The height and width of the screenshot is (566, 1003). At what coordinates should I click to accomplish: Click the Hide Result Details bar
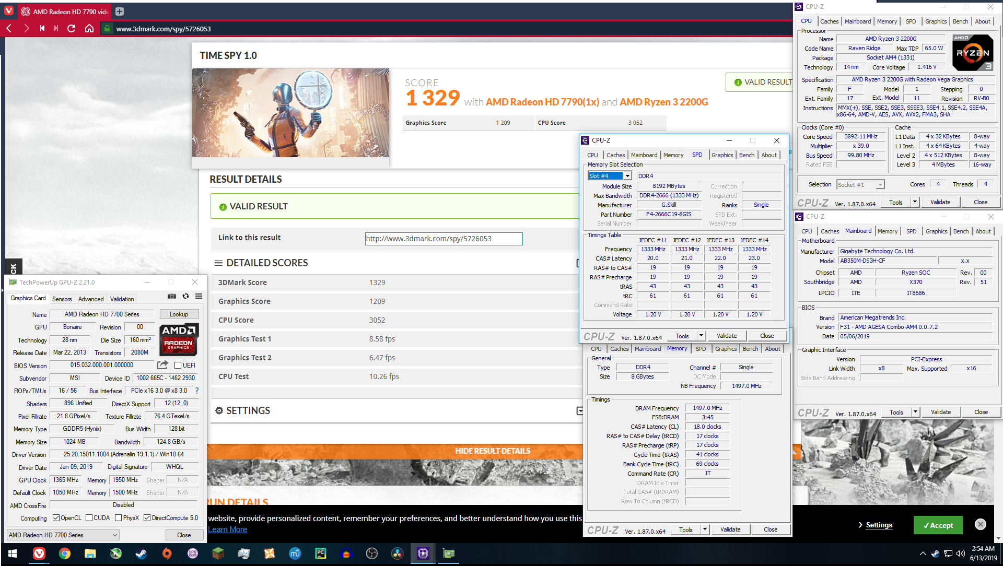tap(492, 451)
